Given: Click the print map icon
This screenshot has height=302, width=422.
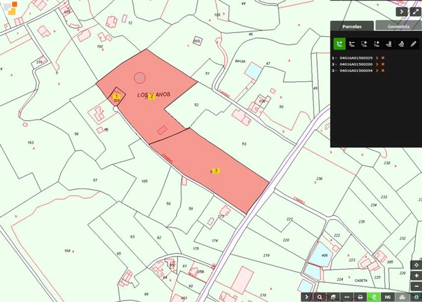Looking at the screenshot, I should tap(360, 297).
